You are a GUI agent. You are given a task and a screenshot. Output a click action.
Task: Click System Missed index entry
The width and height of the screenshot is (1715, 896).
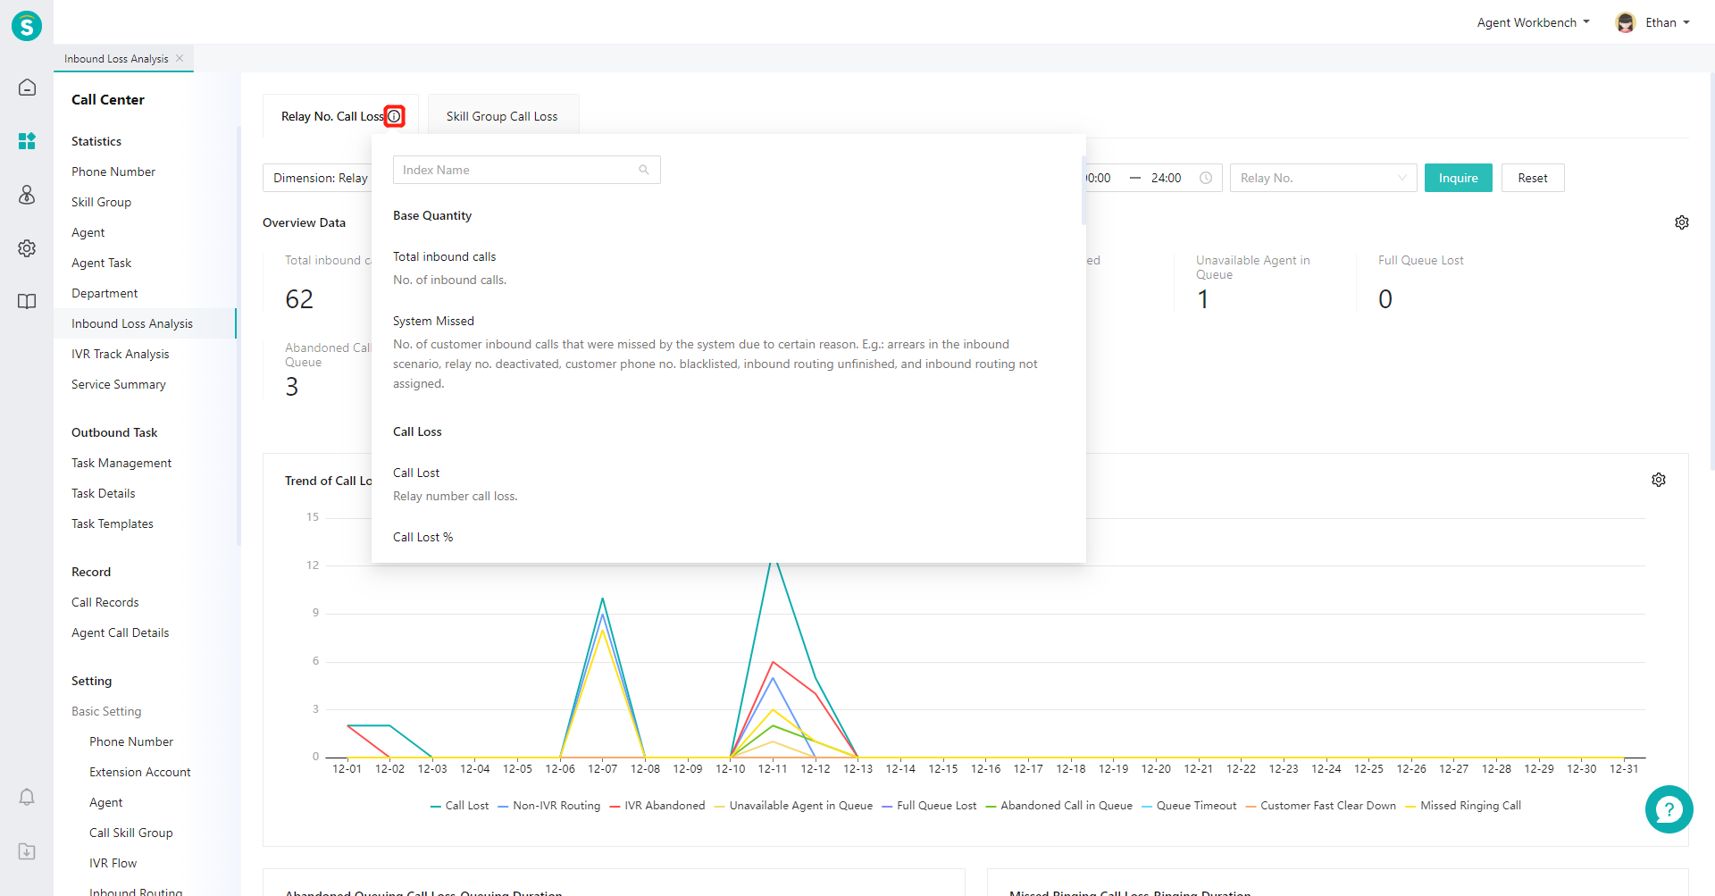pos(433,321)
